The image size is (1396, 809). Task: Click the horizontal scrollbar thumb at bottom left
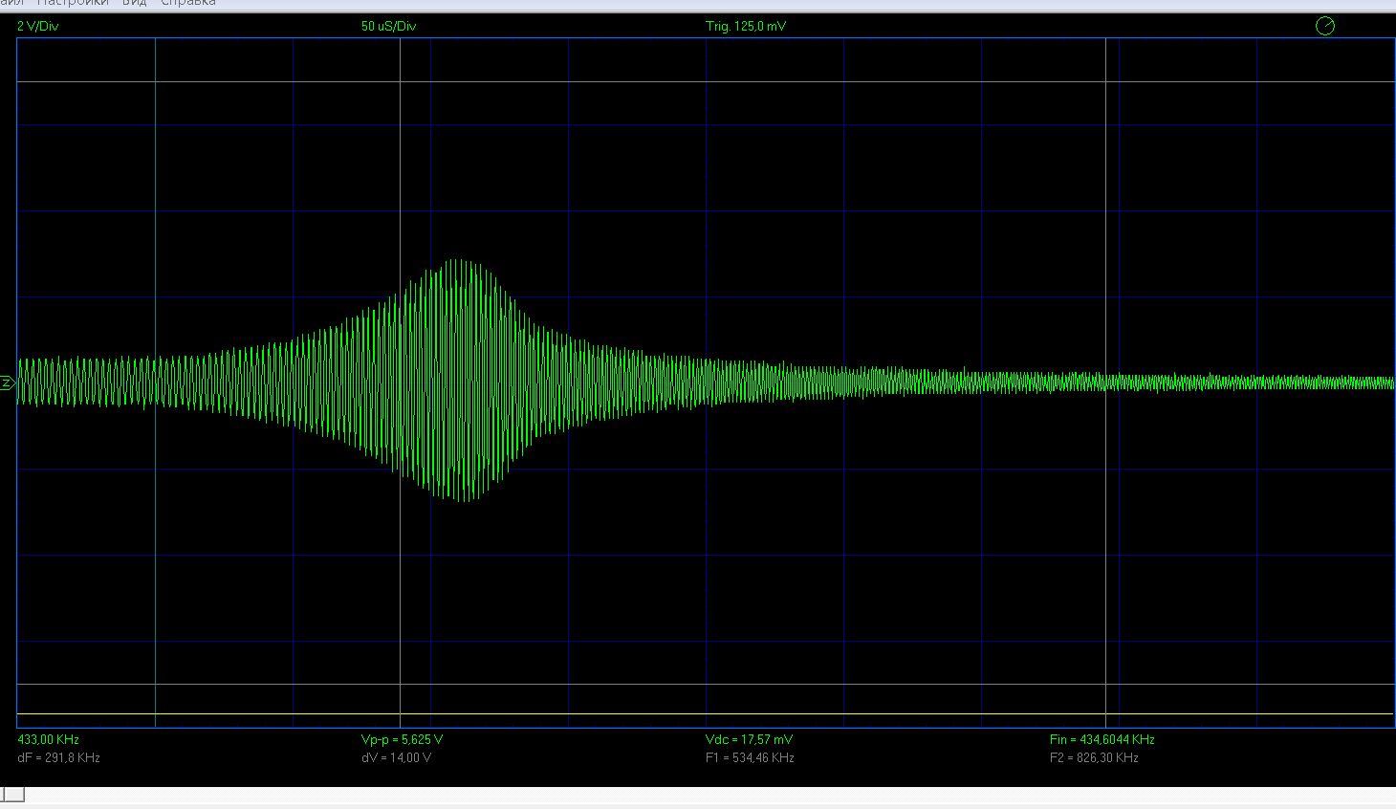click(x=12, y=795)
